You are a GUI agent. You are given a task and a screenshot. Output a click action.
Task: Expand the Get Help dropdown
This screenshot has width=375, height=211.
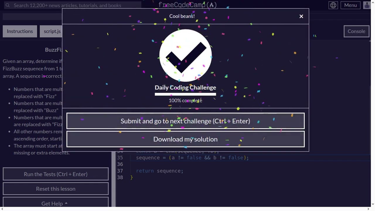coord(56,203)
